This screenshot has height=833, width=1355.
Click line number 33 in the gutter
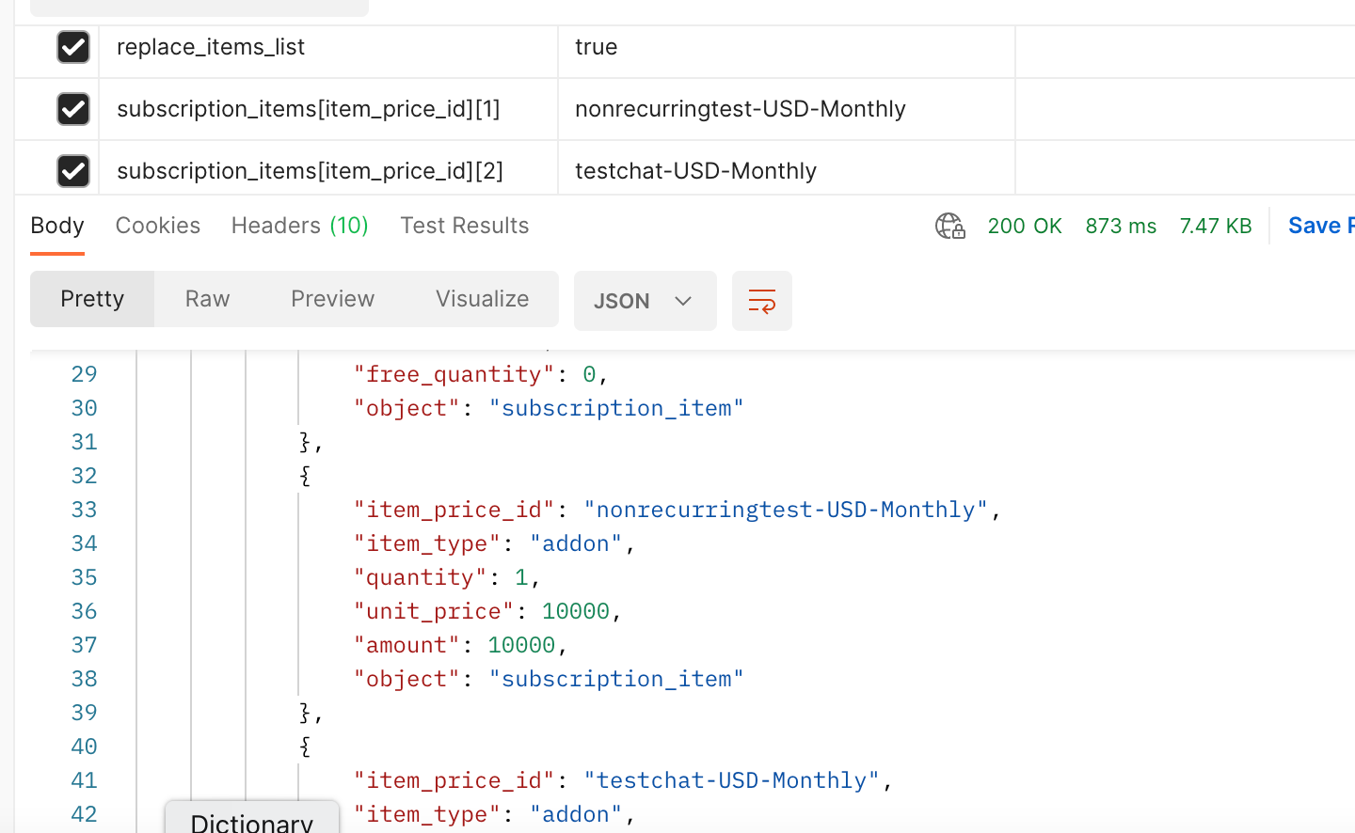(84, 510)
